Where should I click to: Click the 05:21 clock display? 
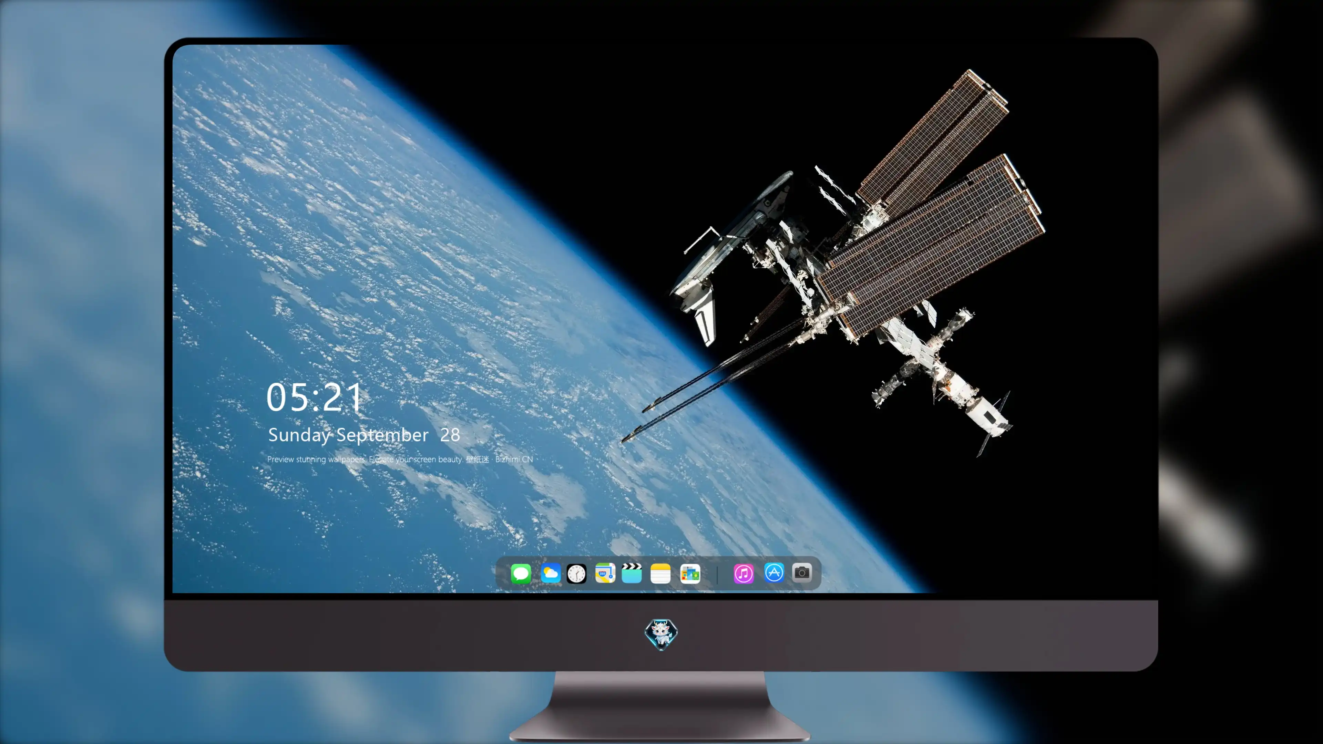click(314, 397)
